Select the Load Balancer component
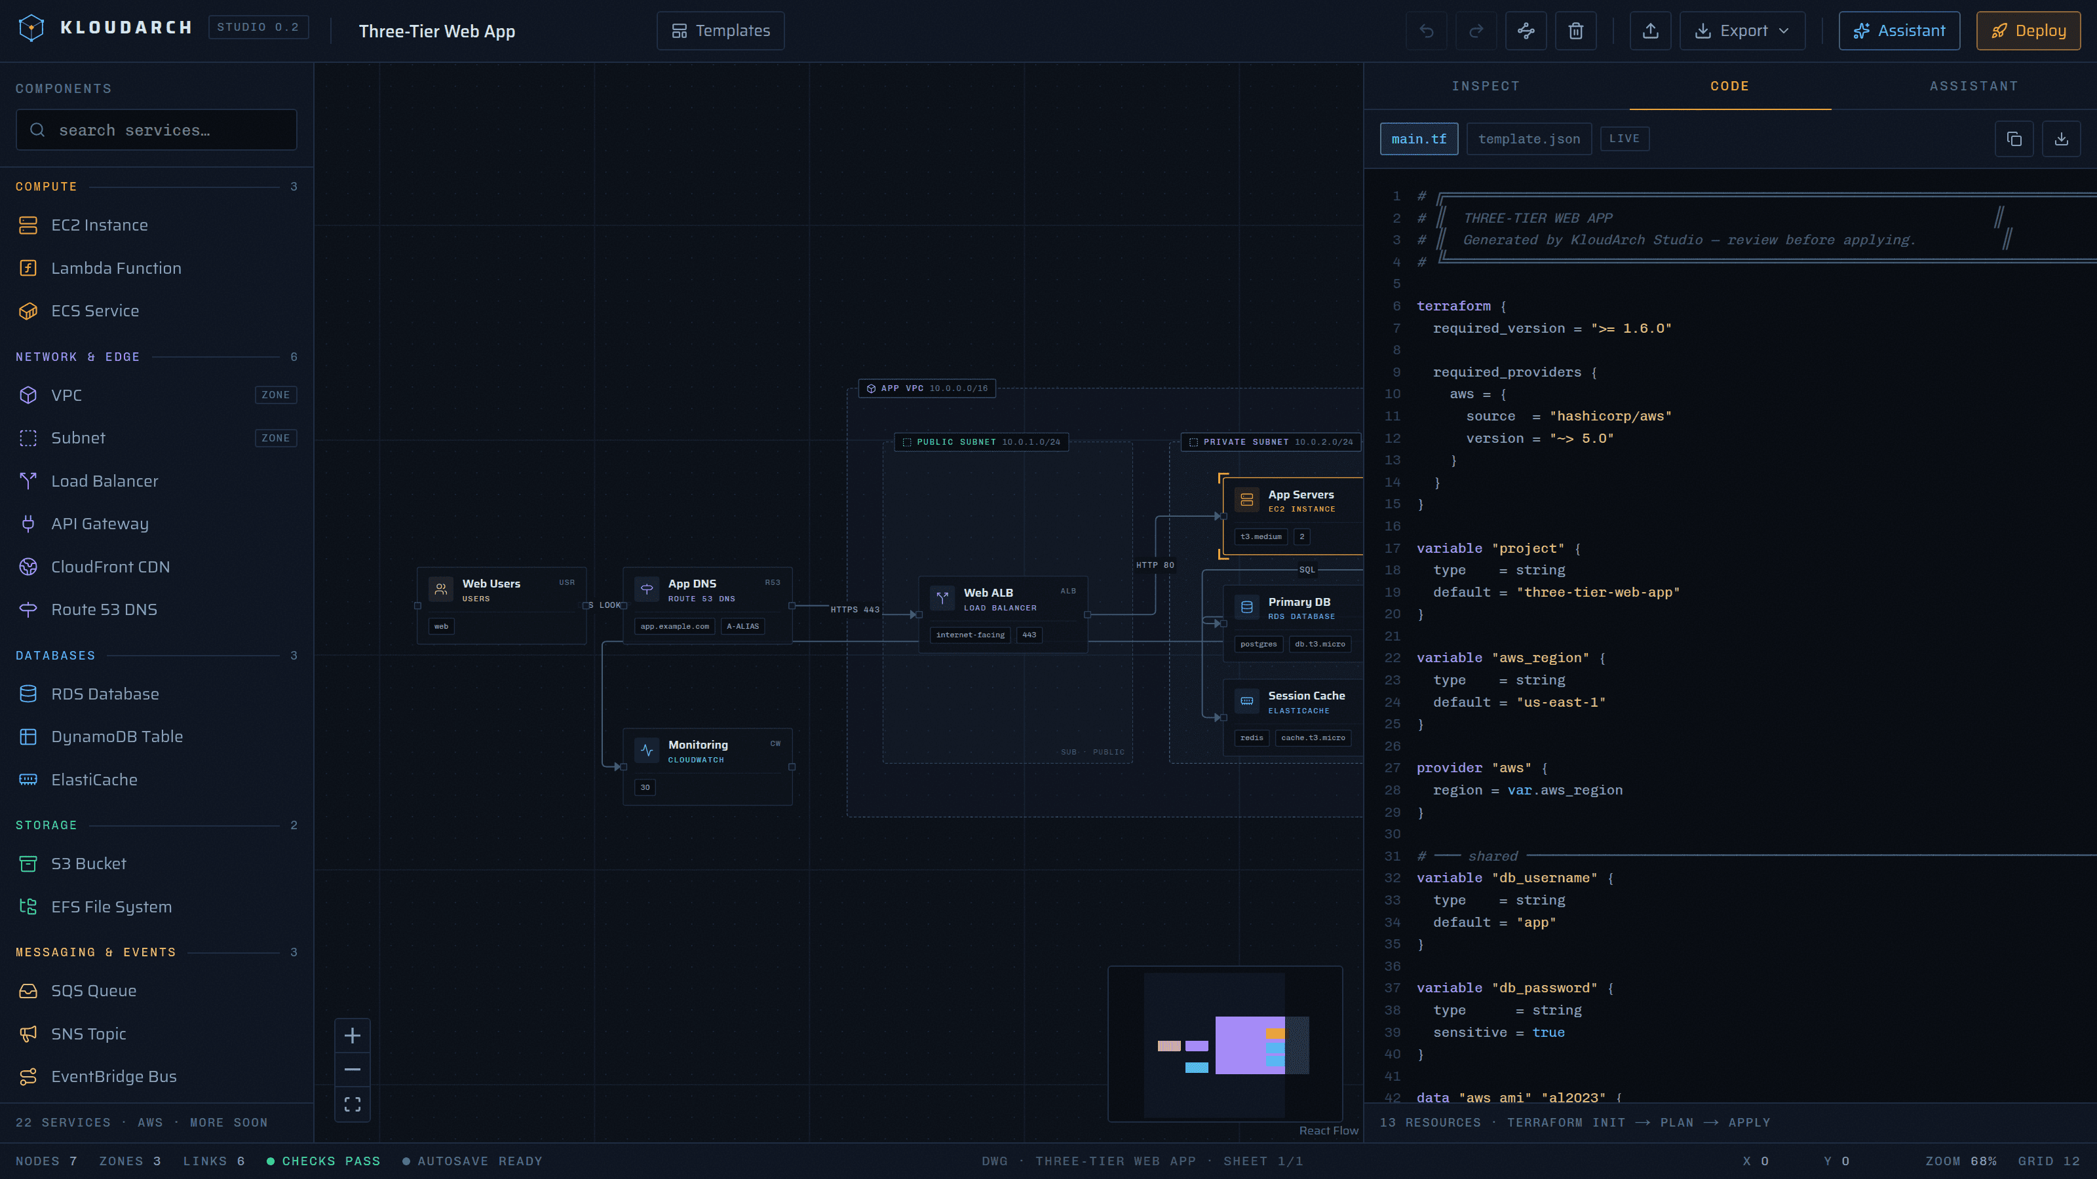 pos(157,481)
